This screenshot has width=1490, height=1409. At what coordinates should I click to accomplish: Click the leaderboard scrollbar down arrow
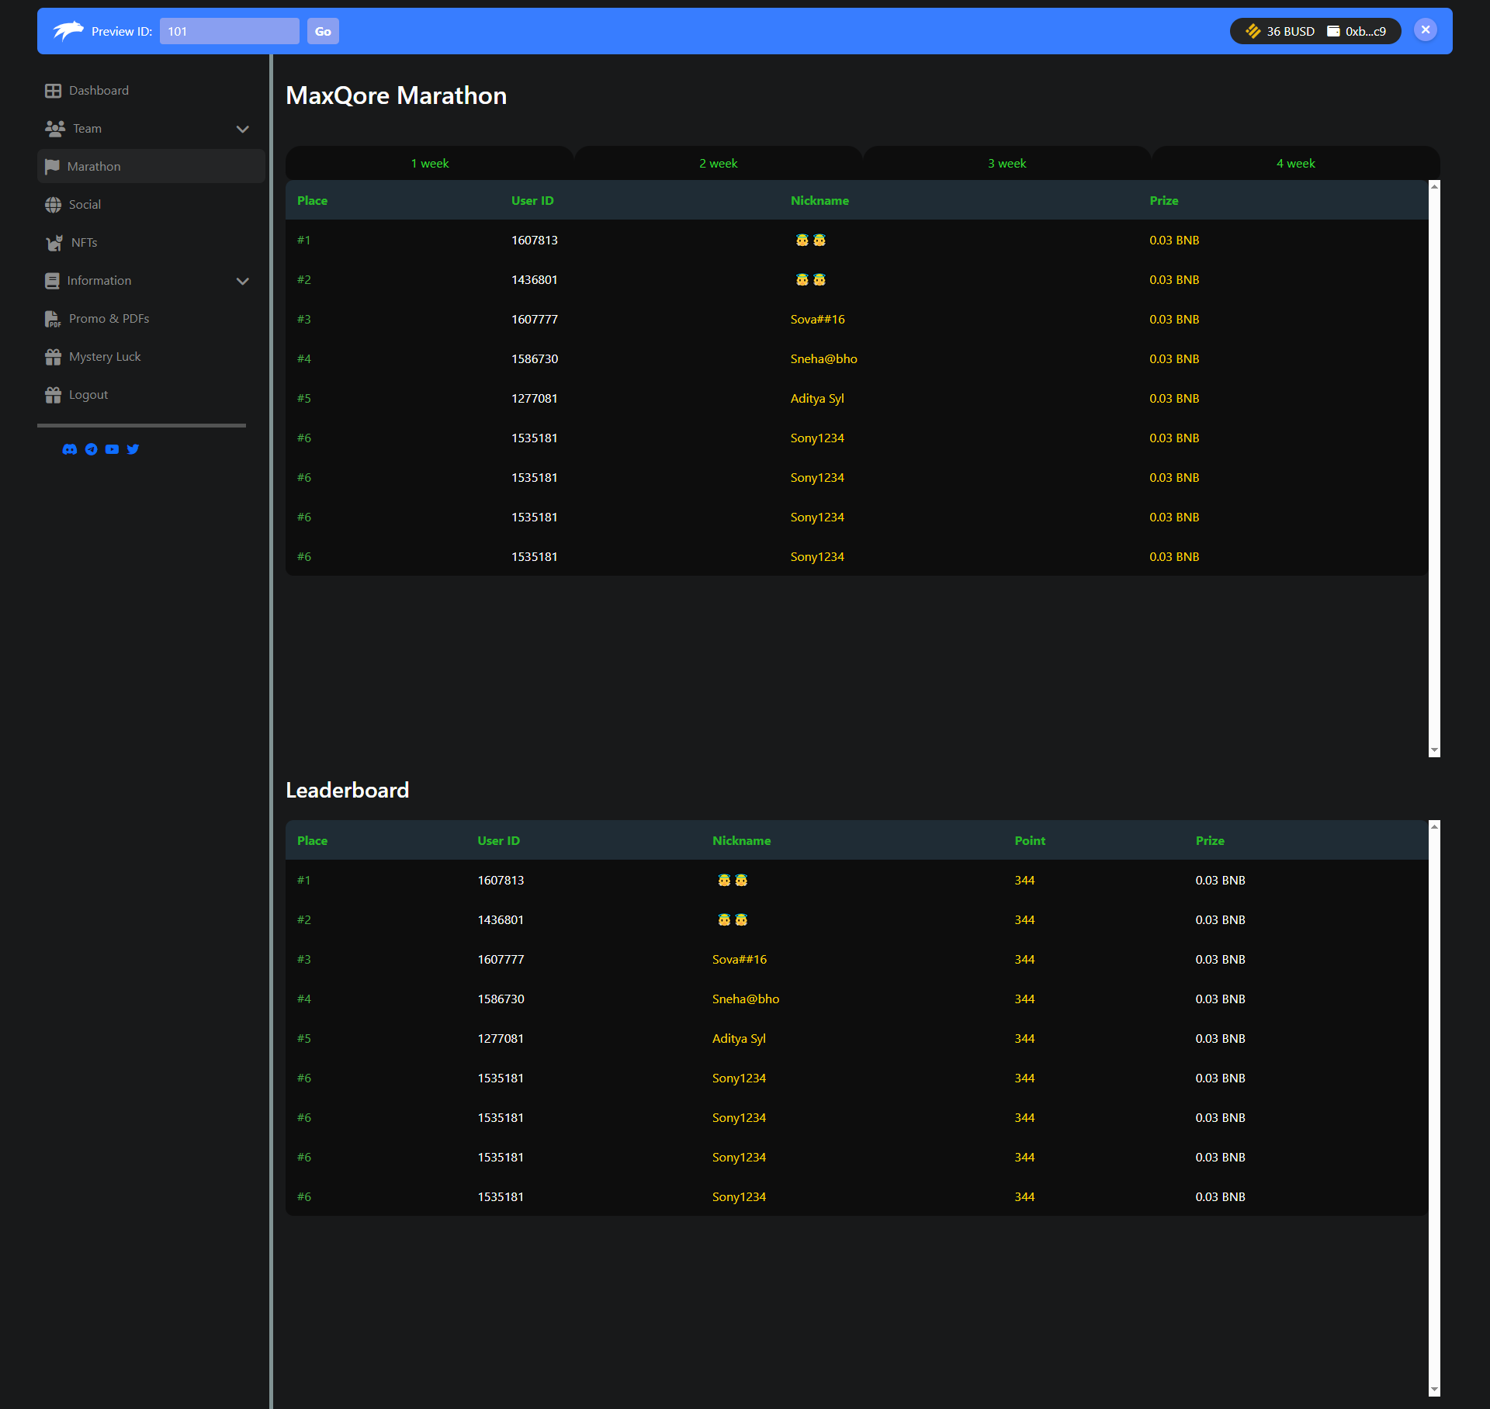[x=1434, y=1390]
